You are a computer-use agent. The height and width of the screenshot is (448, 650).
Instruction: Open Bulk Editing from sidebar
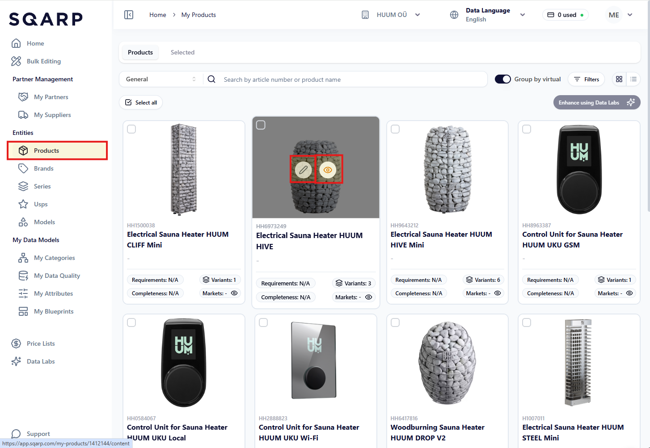(43, 61)
